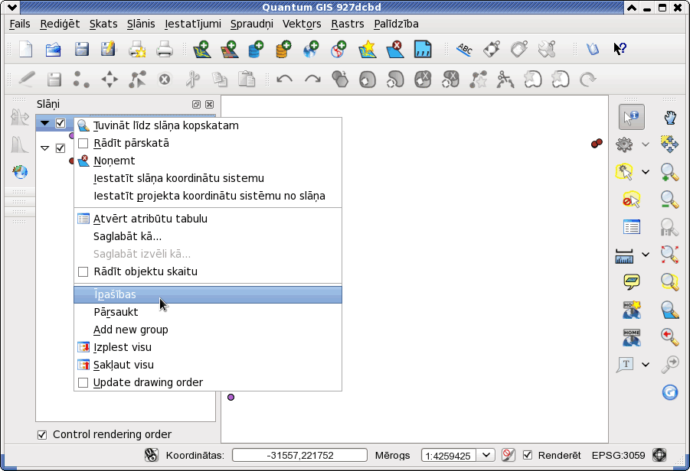
Task: Click the Map Tips speech bubble icon
Action: (632, 281)
